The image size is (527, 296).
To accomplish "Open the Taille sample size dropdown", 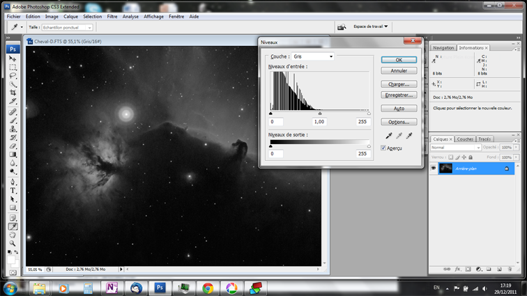I will click(67, 28).
